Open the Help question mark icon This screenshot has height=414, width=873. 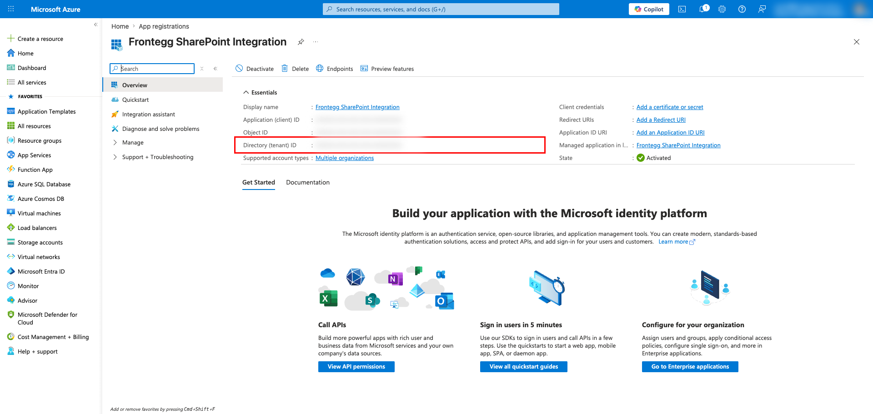tap(742, 9)
